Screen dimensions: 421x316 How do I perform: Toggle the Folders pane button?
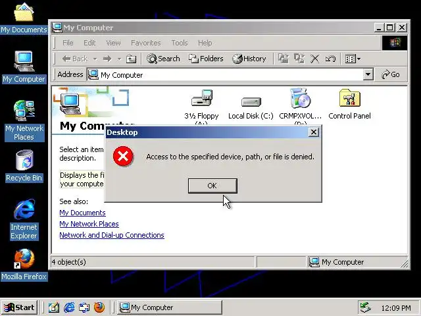point(206,59)
